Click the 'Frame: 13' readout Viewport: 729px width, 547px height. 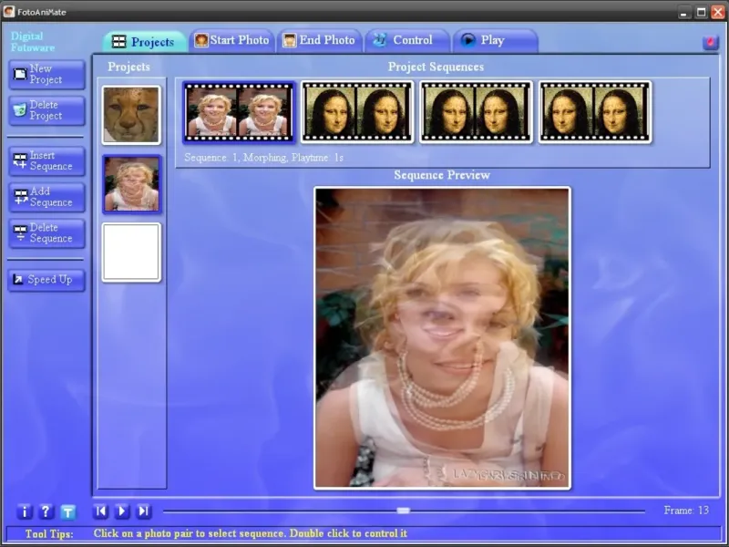[x=686, y=511]
